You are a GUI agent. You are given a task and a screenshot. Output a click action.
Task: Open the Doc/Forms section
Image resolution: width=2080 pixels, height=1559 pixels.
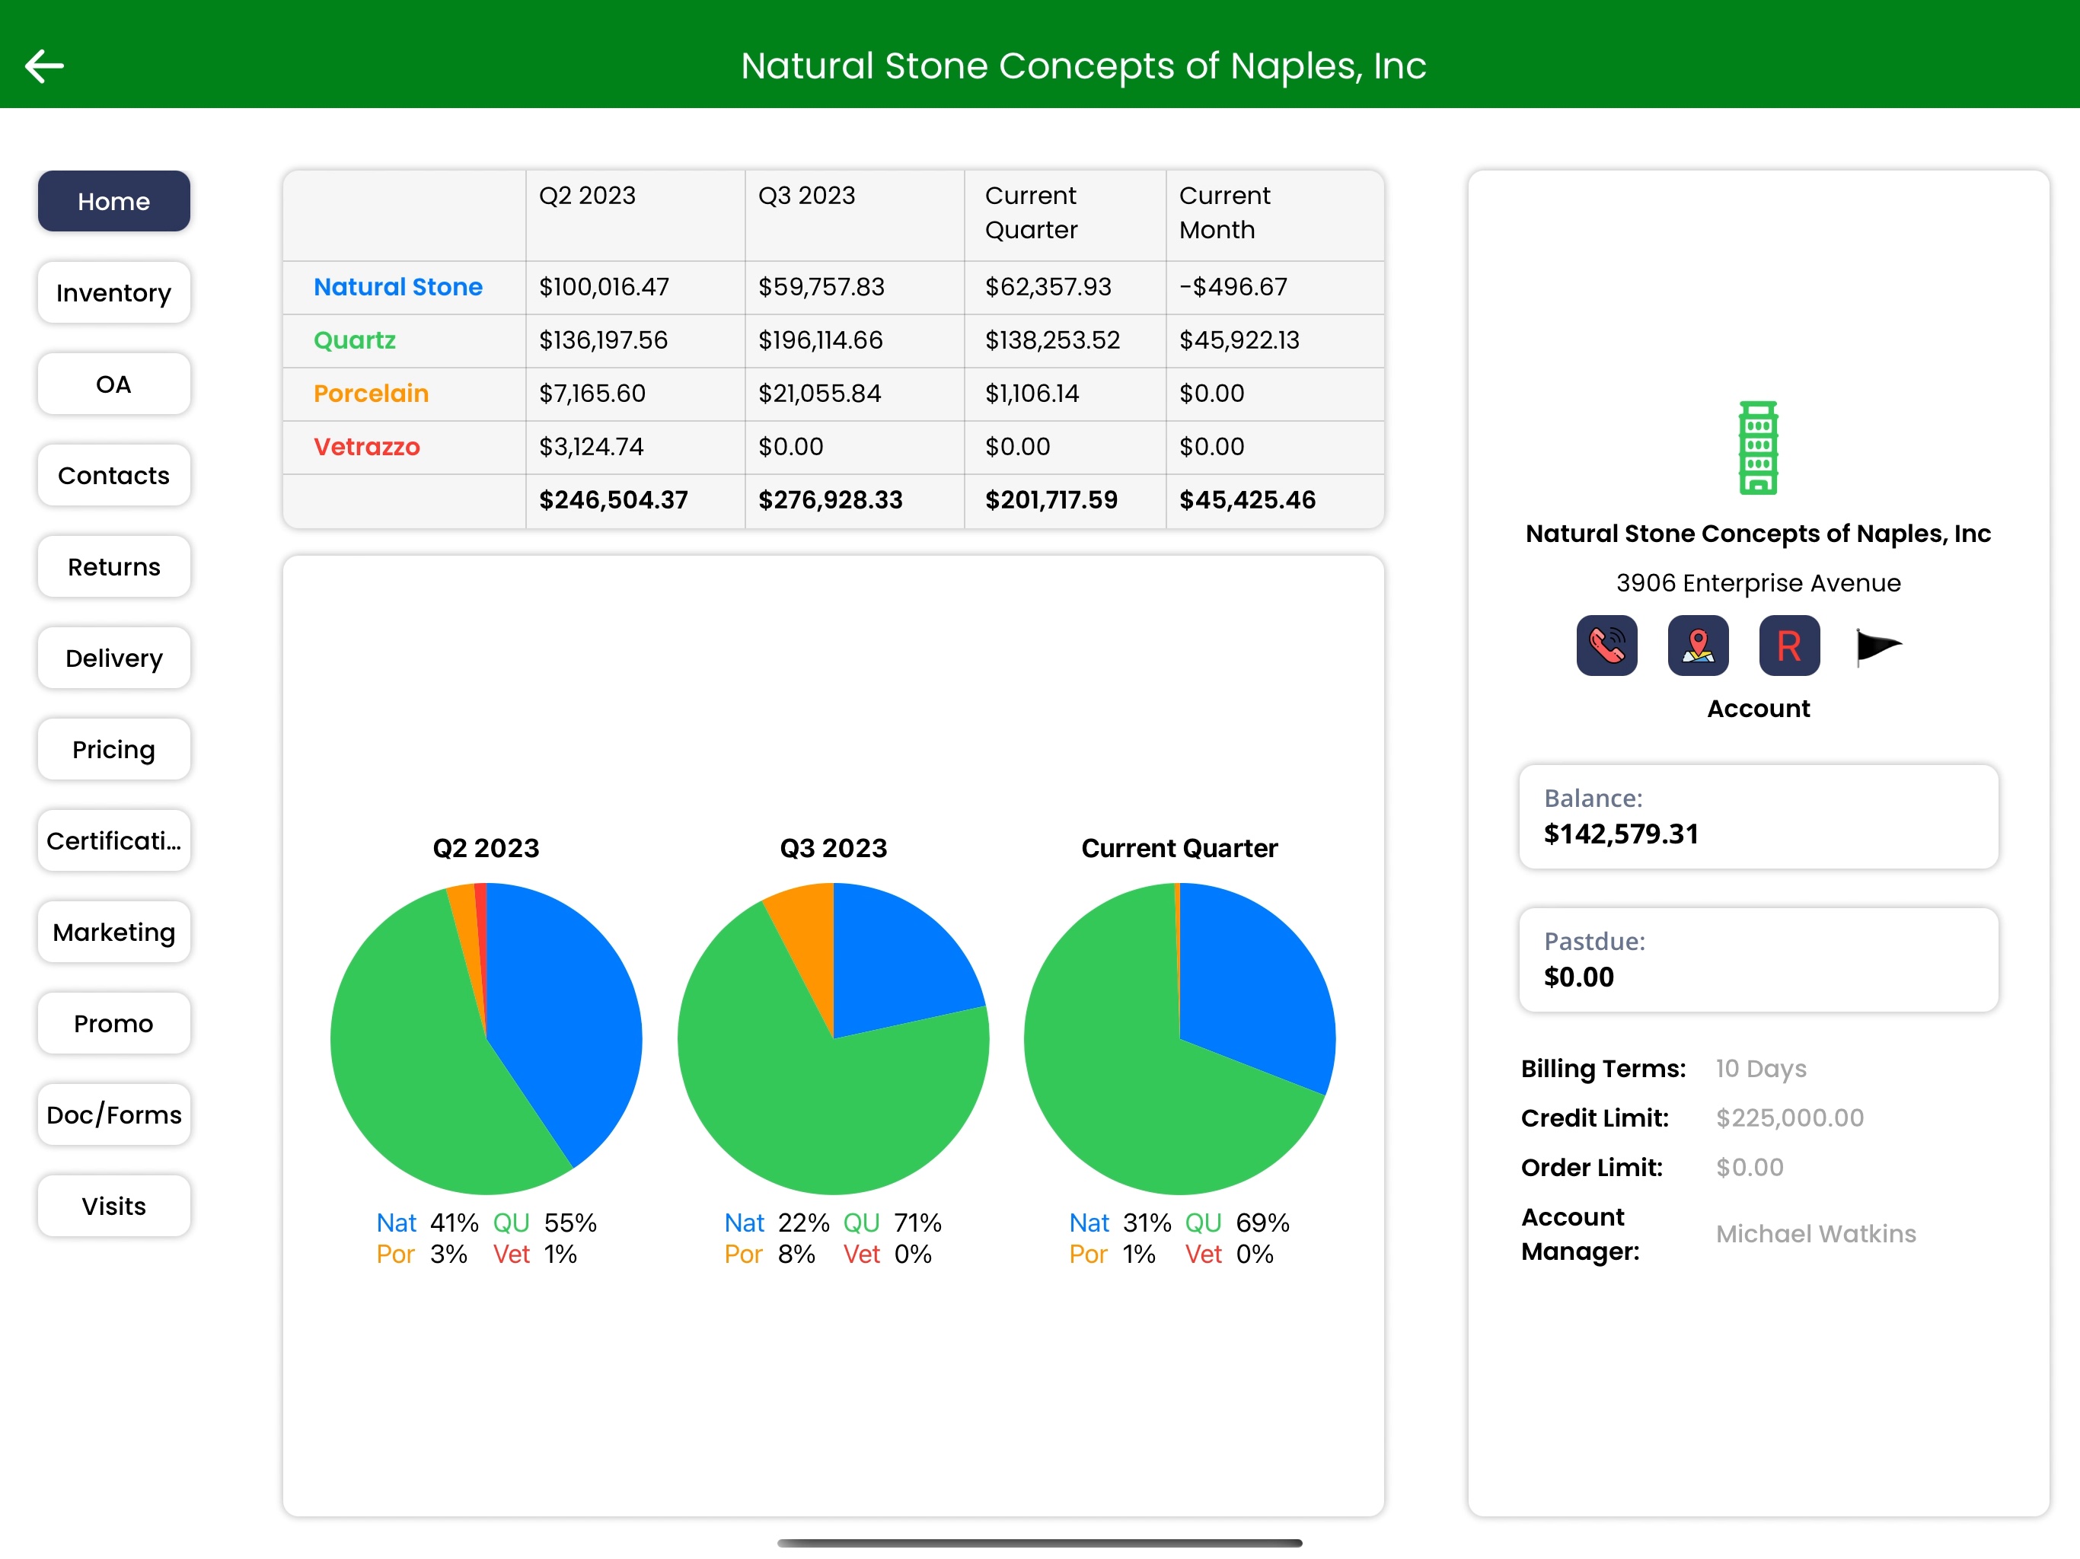(113, 1115)
